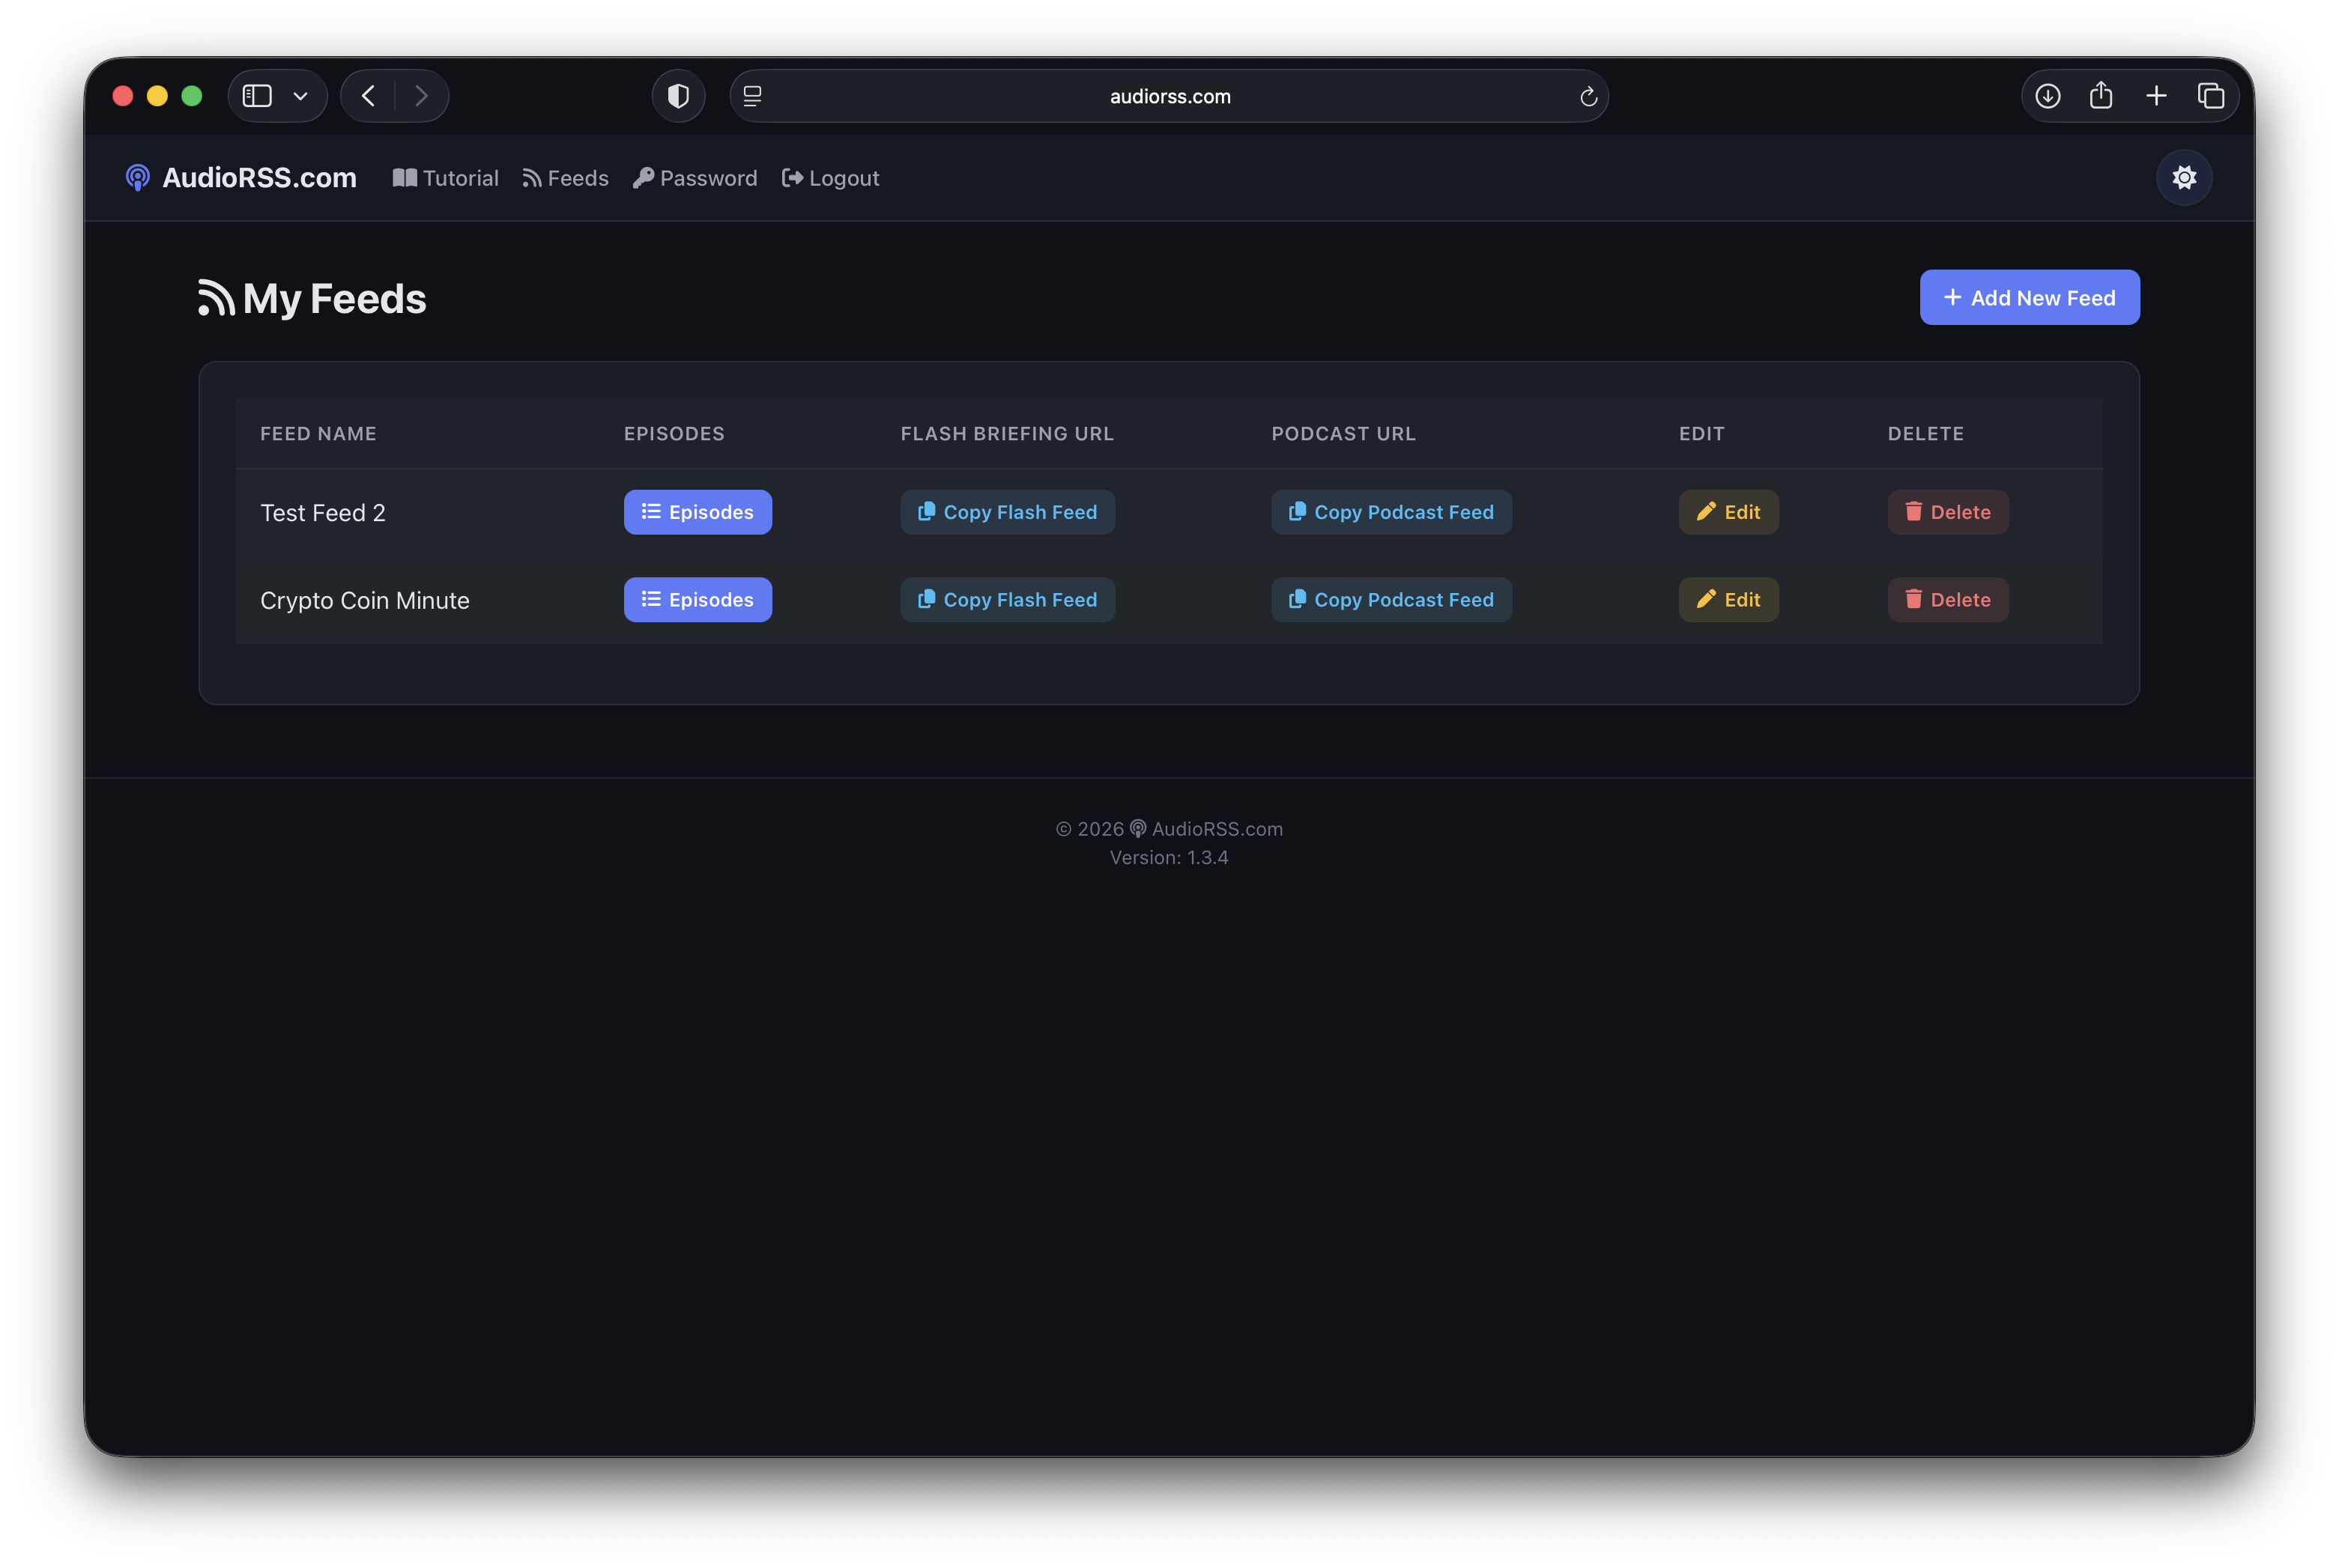Click the key icon beside Password
This screenshot has height=1568, width=2339.
click(x=644, y=177)
